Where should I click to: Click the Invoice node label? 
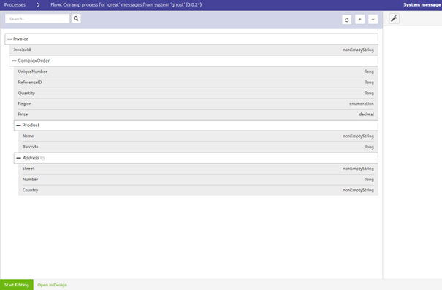coord(21,39)
